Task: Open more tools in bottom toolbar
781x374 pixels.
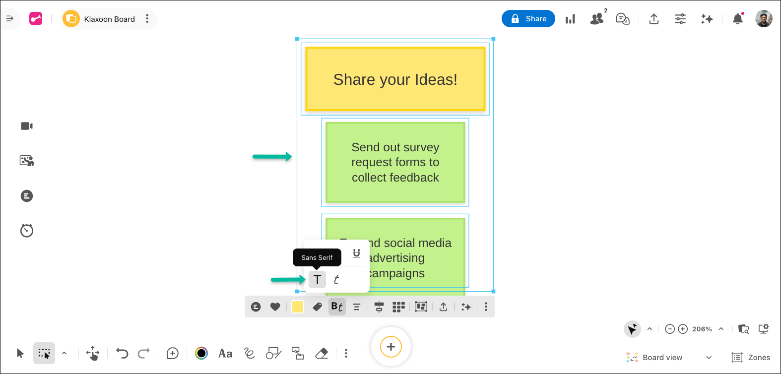Action: (346, 353)
